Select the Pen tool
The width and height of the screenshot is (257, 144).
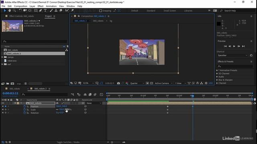coord(41,10)
